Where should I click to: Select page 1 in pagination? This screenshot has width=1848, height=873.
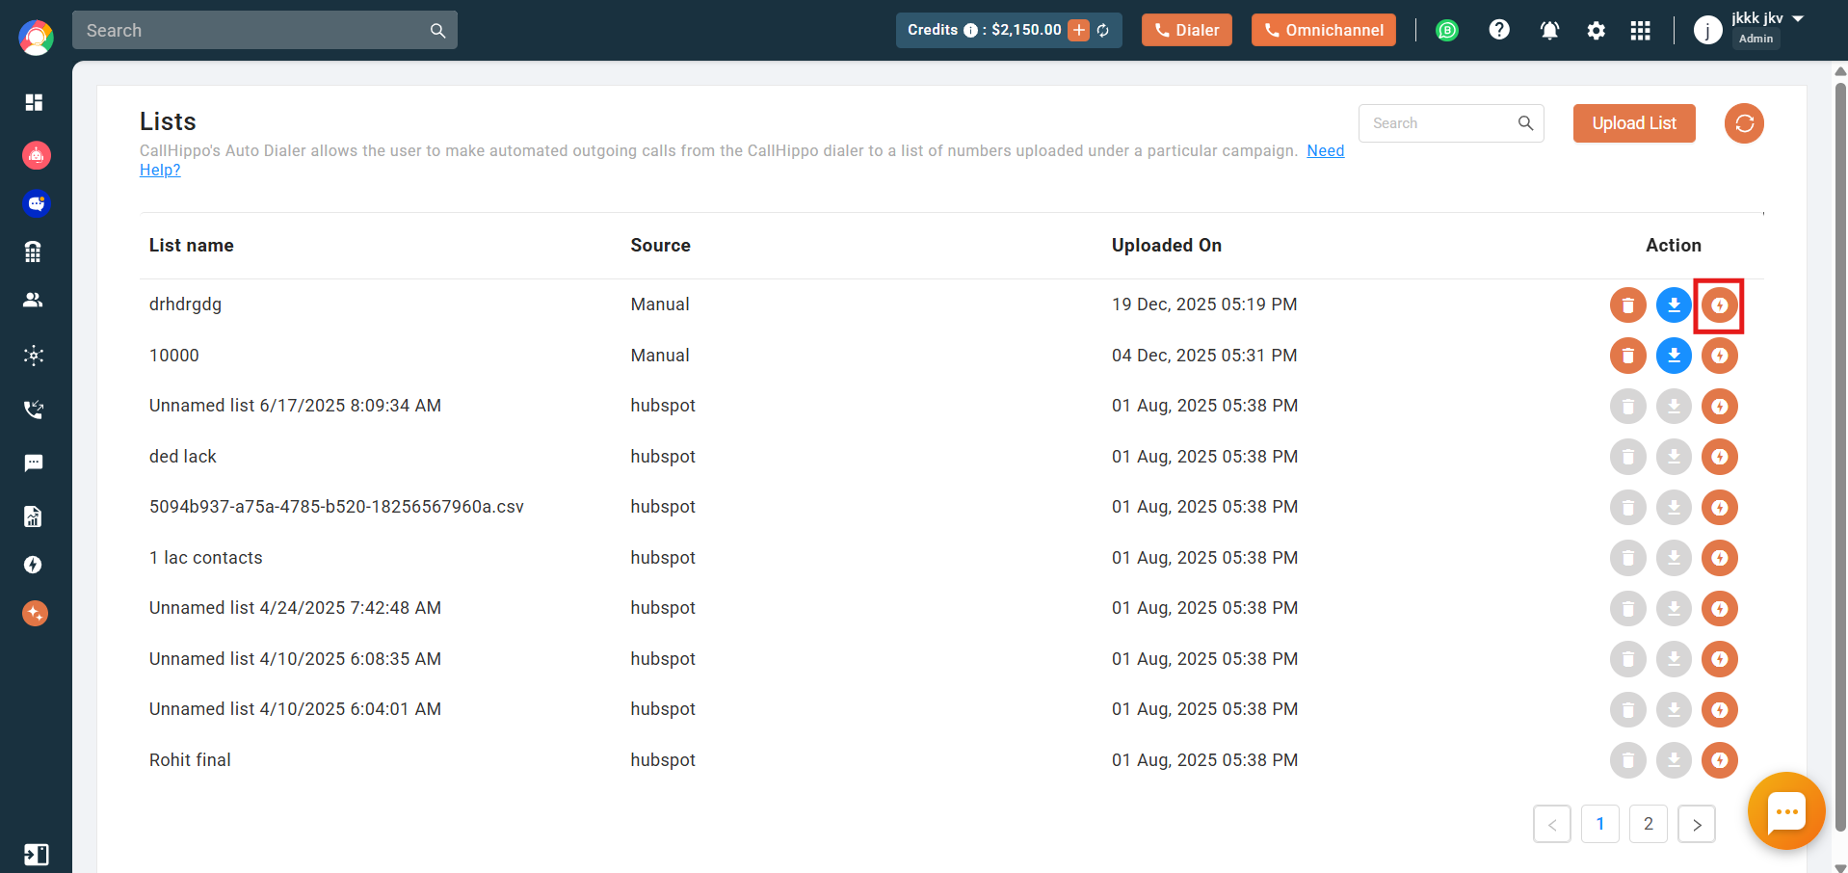[x=1600, y=824]
